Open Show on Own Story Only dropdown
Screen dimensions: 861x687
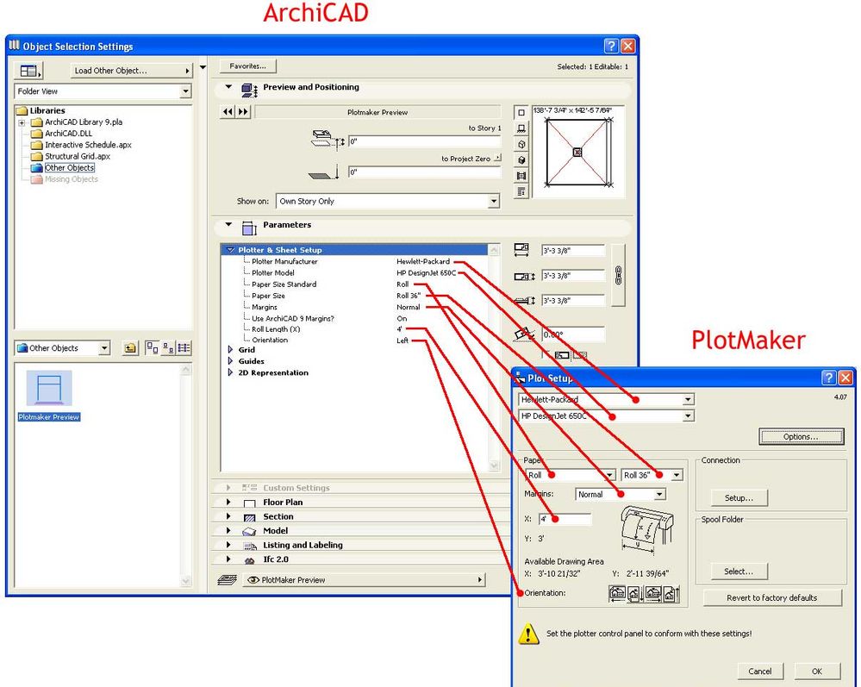494,202
